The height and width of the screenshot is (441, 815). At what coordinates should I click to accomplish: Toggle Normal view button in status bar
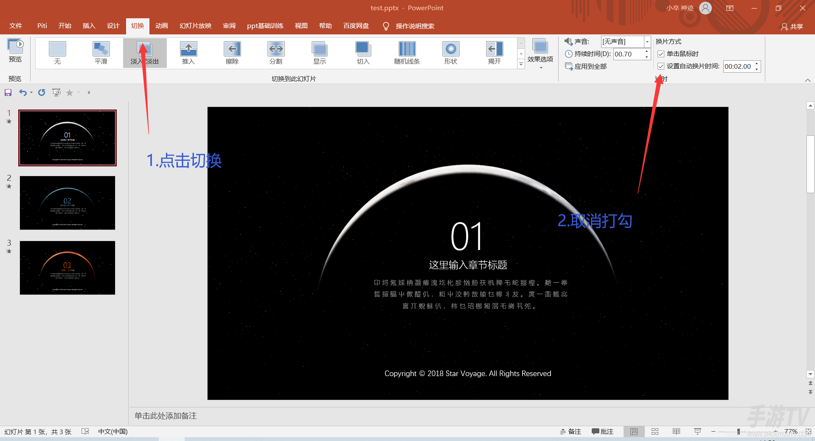click(x=634, y=431)
